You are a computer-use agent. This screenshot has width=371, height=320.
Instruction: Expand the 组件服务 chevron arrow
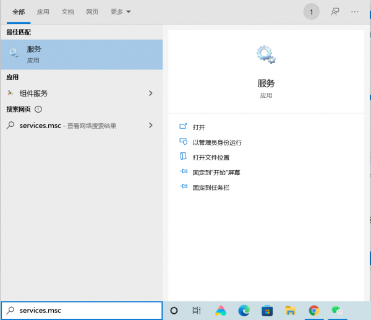point(151,93)
